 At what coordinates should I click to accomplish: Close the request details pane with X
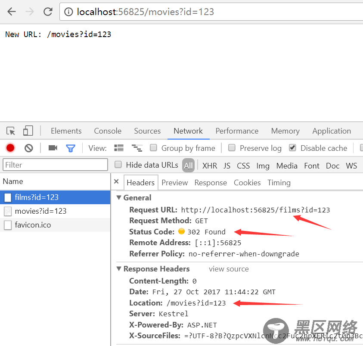point(116,181)
